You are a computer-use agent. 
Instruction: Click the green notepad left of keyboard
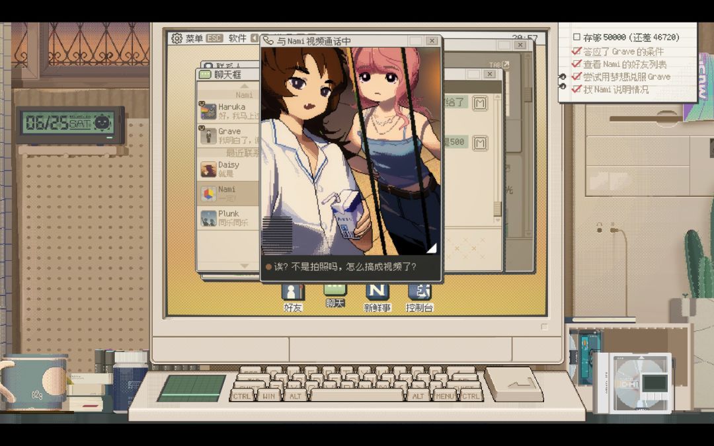(x=192, y=388)
